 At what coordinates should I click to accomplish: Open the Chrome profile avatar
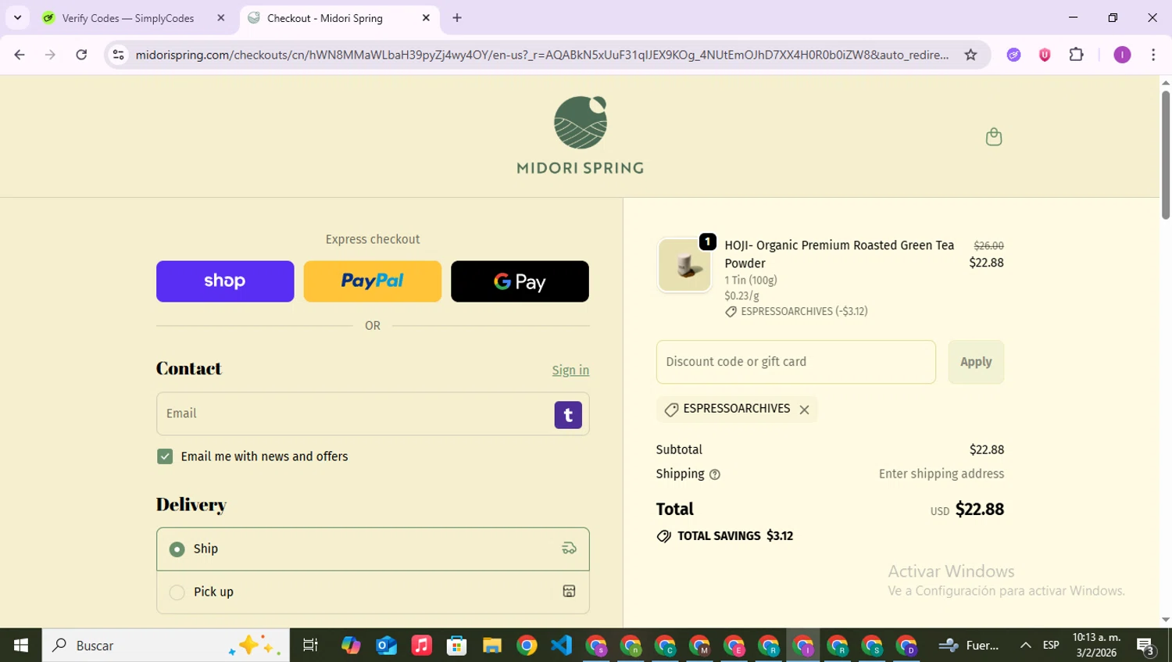pos(1122,55)
